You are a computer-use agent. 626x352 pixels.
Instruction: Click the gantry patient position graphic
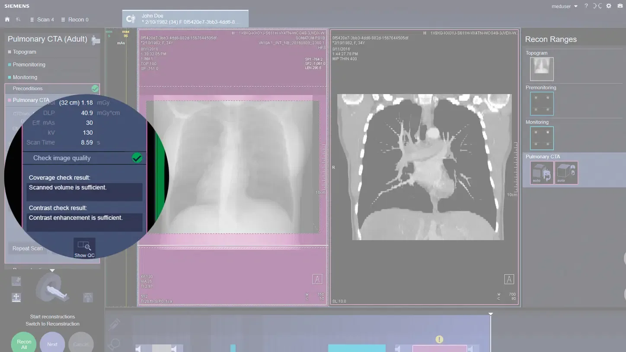(52, 289)
